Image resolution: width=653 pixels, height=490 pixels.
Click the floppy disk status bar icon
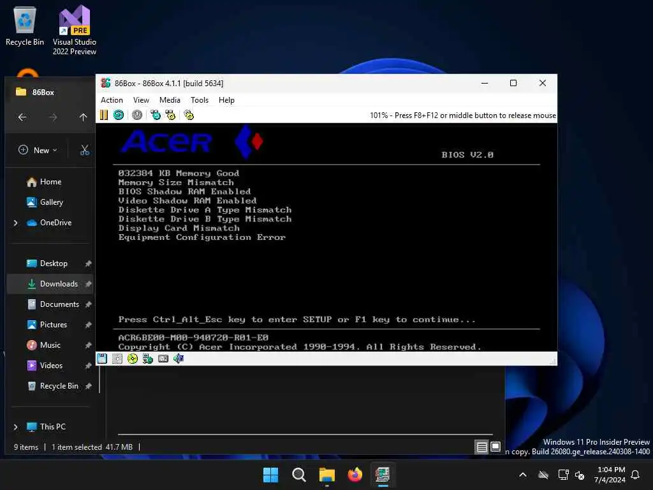point(102,359)
